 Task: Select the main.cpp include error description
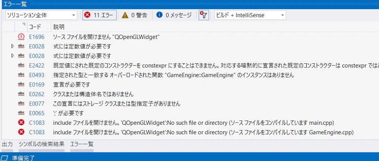(193, 123)
